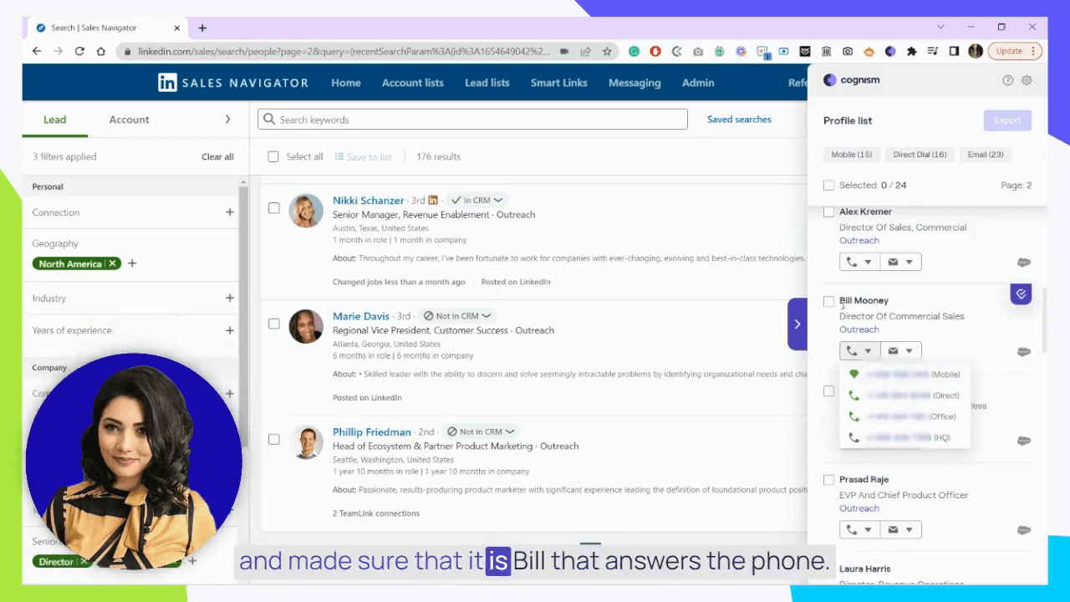
Task: Open Alex Kremer email dropdown
Action: pyautogui.click(x=900, y=262)
